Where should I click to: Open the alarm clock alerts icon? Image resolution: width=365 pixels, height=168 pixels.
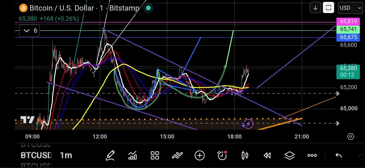click(222, 155)
